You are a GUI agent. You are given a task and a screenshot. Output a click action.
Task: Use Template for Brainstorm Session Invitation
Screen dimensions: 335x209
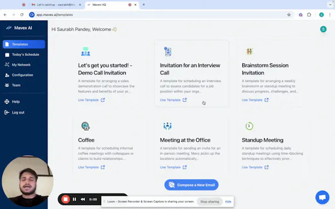coord(255,100)
